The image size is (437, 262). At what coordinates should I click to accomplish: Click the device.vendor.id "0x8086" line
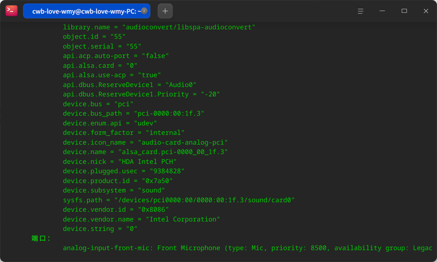pos(116,210)
